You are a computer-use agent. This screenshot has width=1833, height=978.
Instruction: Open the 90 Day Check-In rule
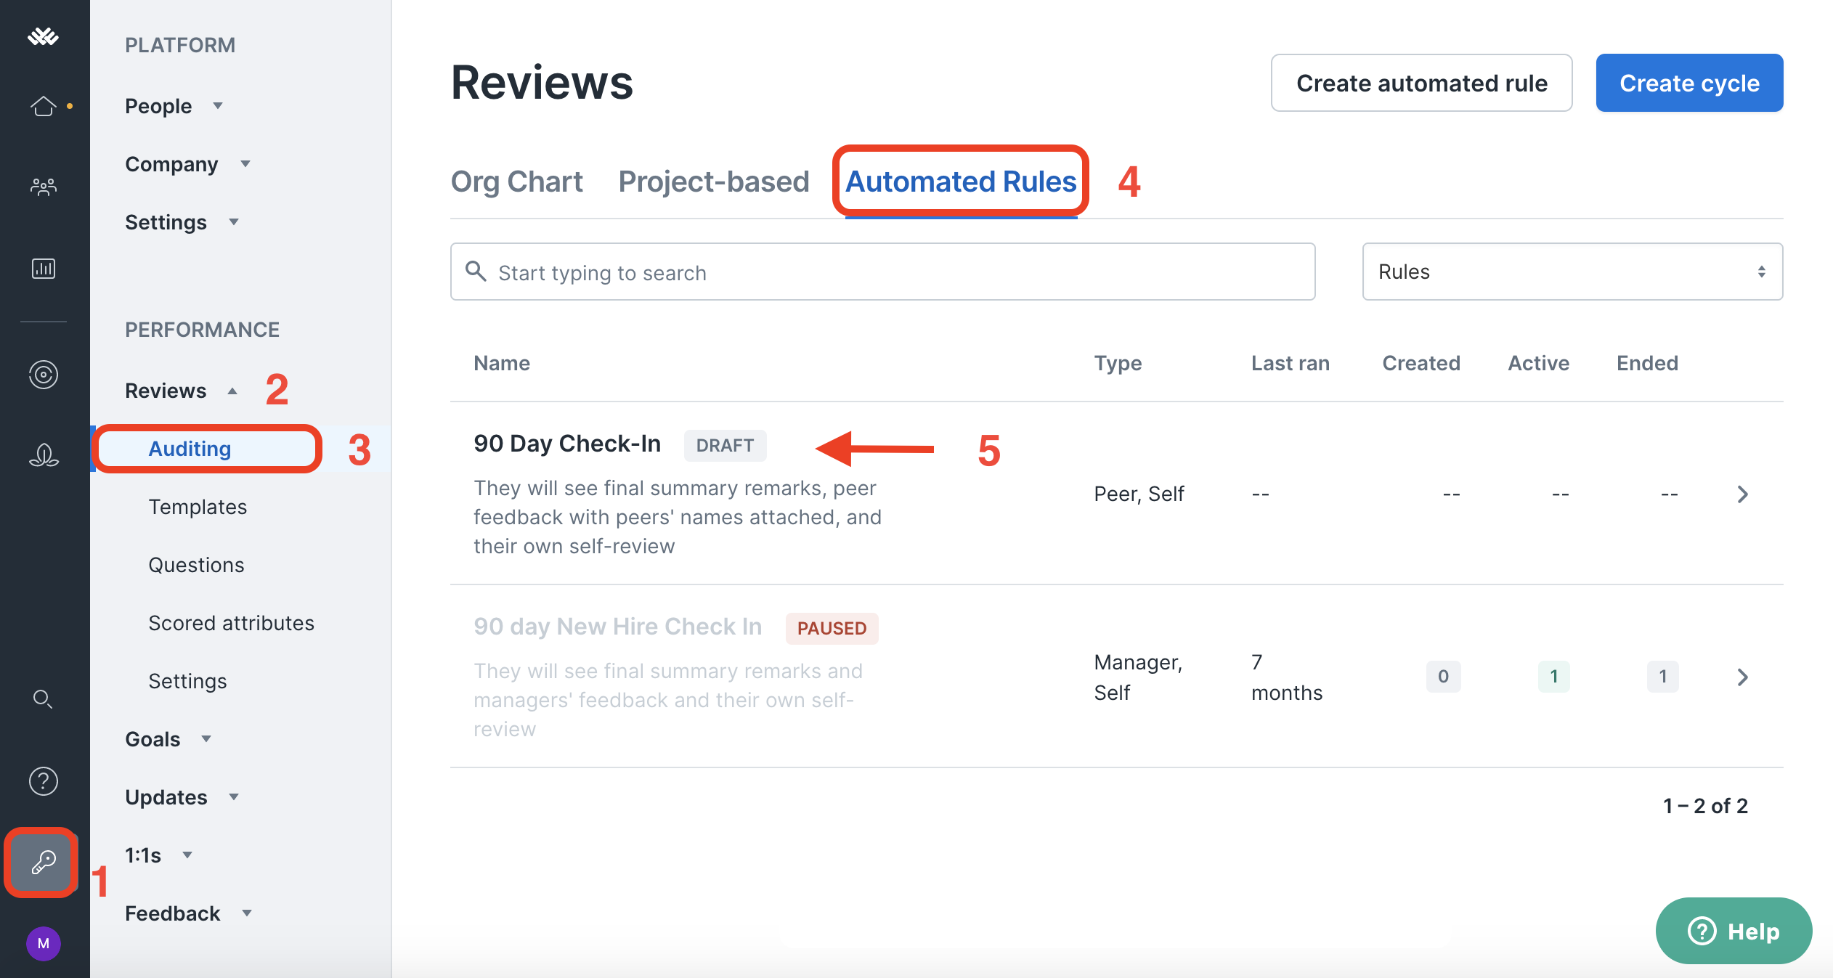tap(567, 444)
